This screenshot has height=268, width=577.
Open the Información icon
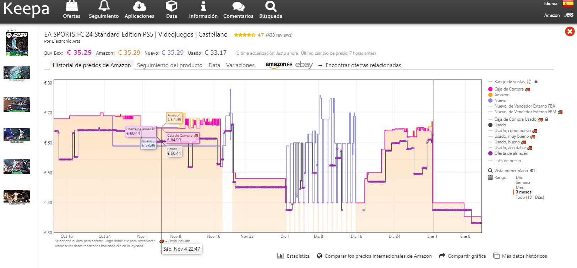pyautogui.click(x=203, y=6)
